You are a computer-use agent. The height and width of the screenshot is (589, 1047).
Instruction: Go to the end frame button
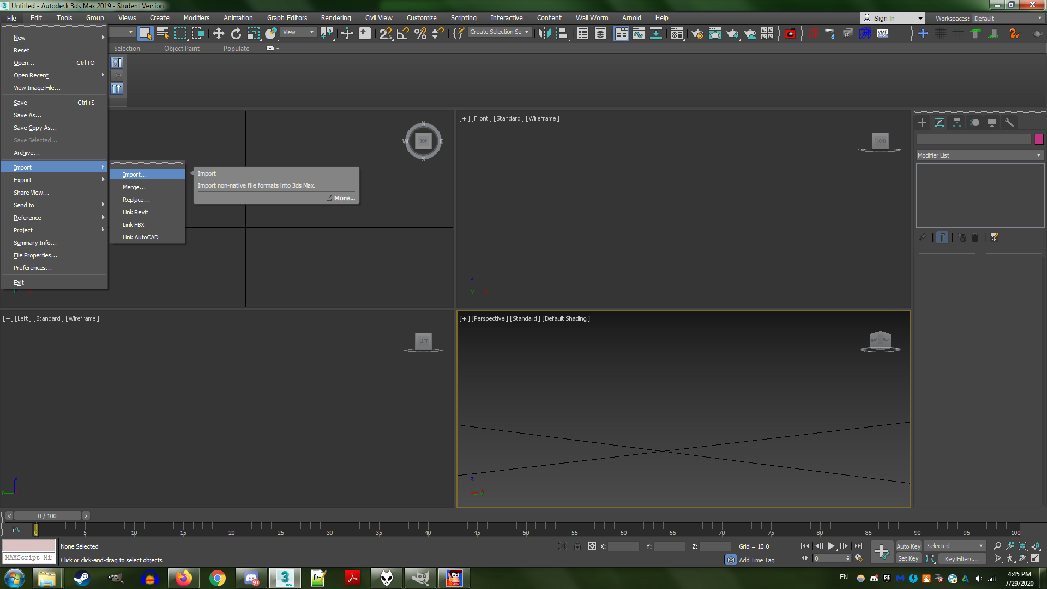pos(858,546)
